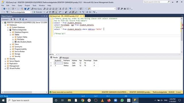
Task: Click the StudentID cell with value 2
Action: pyautogui.click(x=58, y=63)
